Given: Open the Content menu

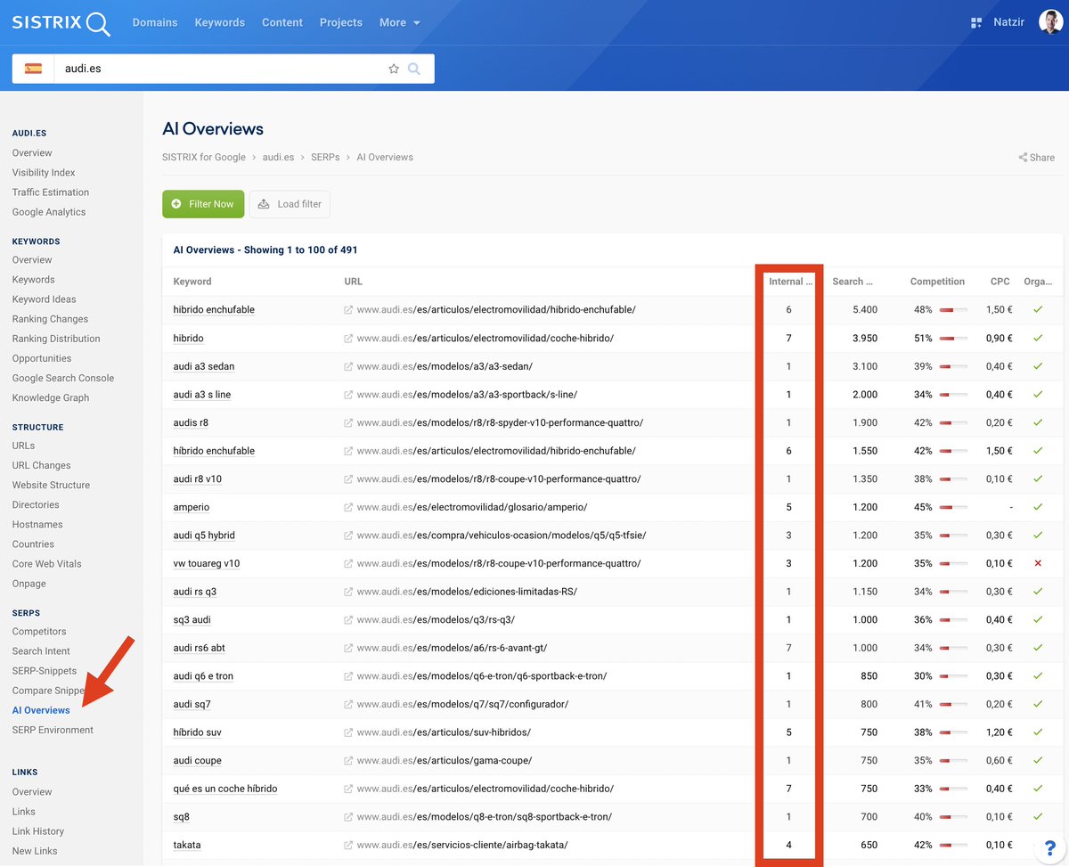Looking at the screenshot, I should (x=282, y=22).
